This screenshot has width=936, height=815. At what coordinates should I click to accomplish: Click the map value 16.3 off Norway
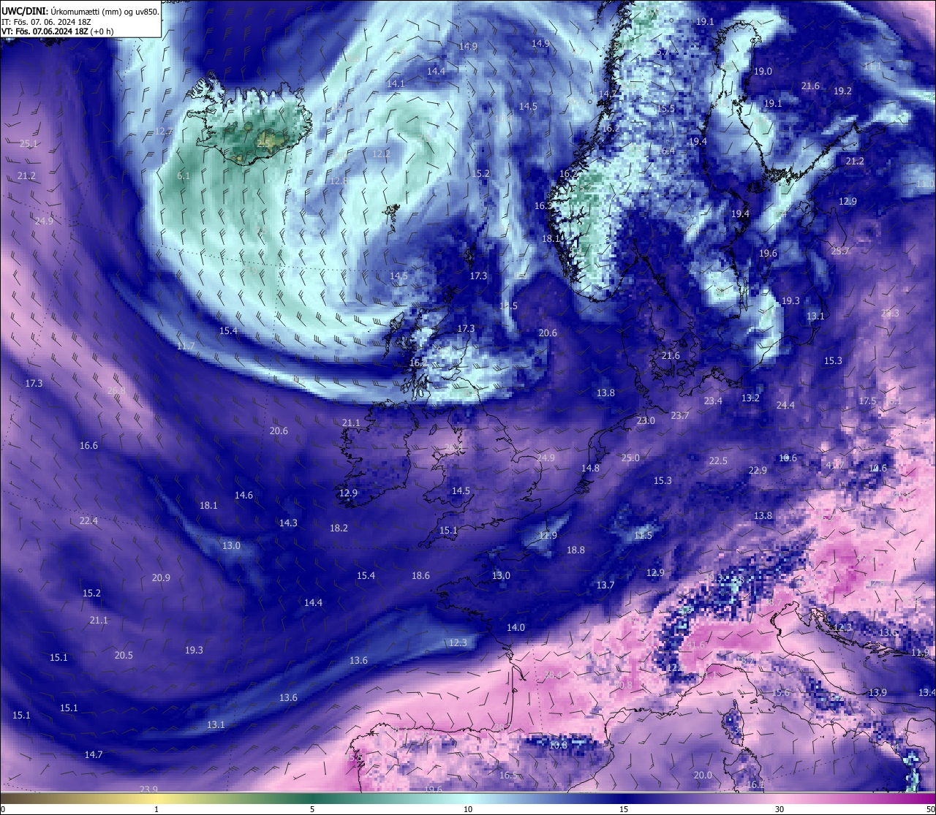[543, 206]
